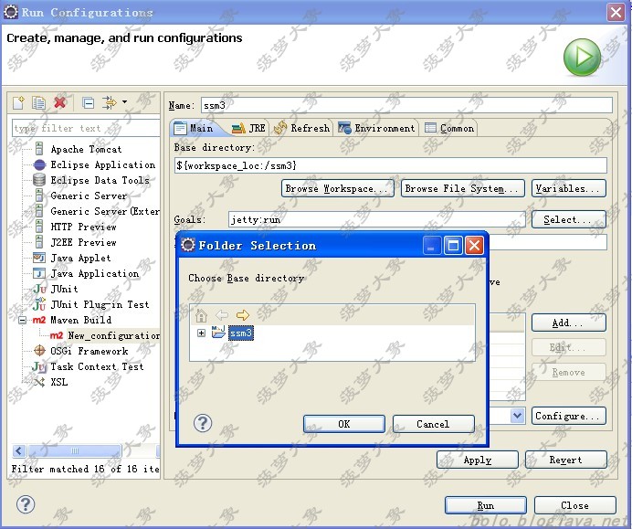
Task: Click the Eclipse Data Tools database icon
Action: point(39,180)
